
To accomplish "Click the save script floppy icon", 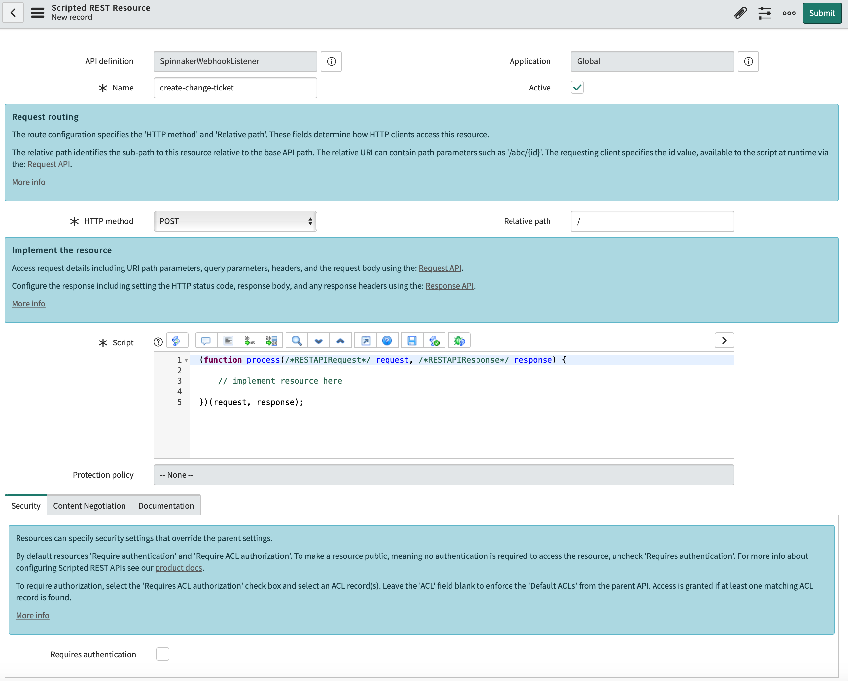I will [412, 341].
